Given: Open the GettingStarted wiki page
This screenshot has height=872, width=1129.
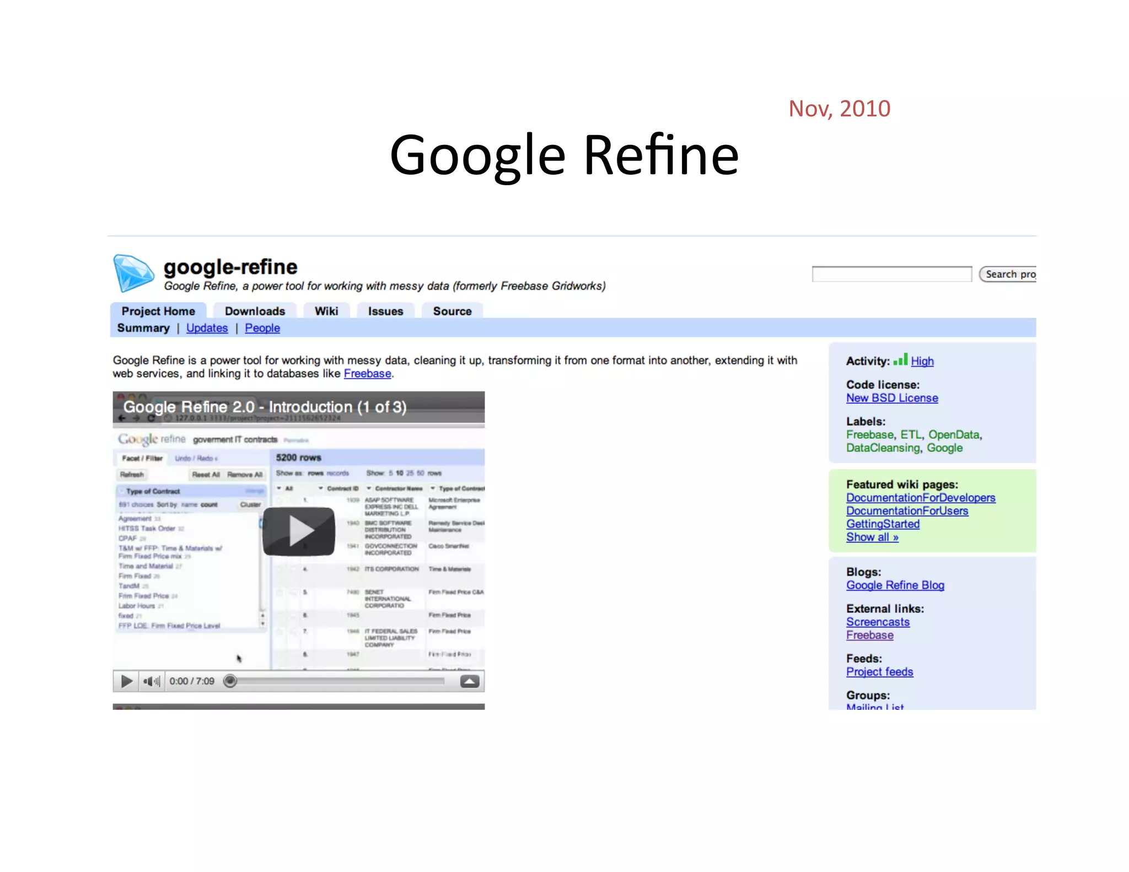Looking at the screenshot, I should (x=883, y=524).
